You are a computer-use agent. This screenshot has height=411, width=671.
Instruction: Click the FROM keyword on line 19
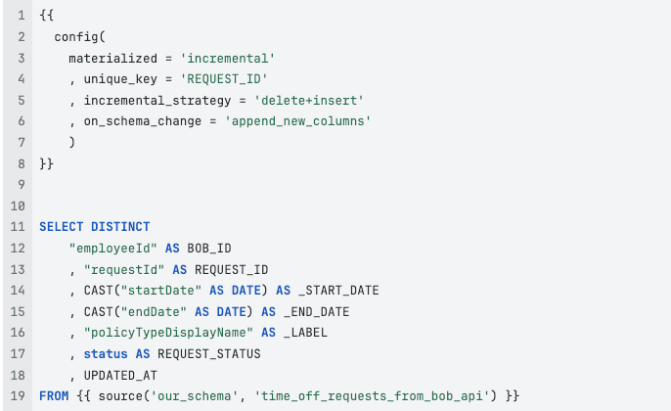click(x=53, y=395)
